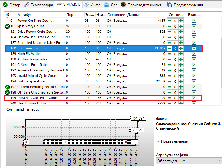Select the G-Sense Error Rate row

(32, 65)
